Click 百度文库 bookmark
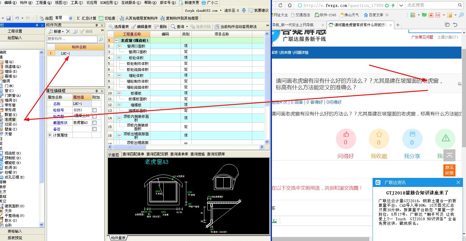Viewport: 466px width, 241px height. (373, 15)
